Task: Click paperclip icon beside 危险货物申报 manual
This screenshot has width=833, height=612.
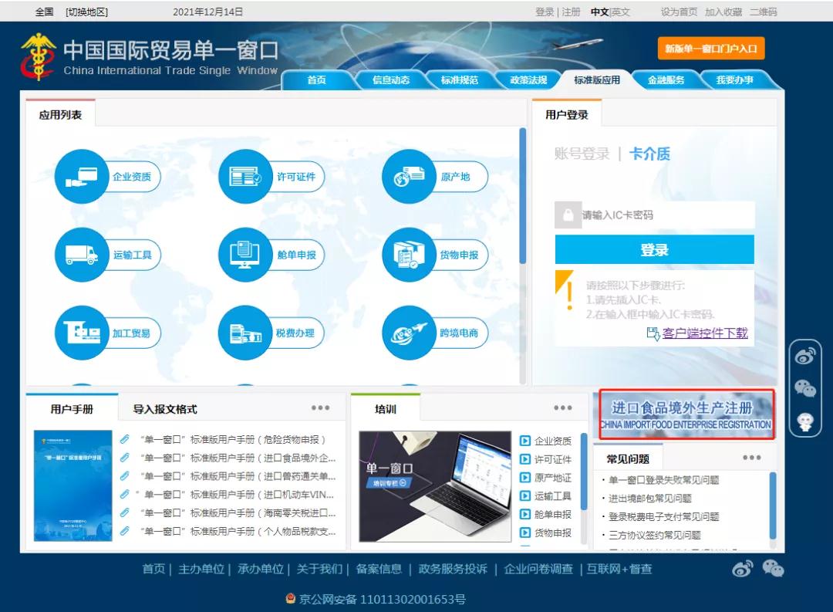Action: [125, 439]
